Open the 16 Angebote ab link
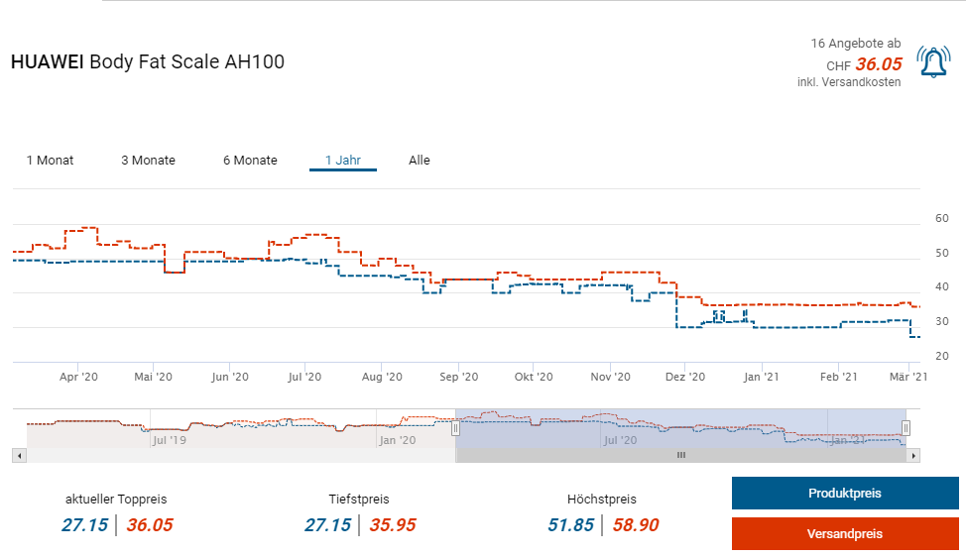Image resolution: width=966 pixels, height=558 pixels. pyautogui.click(x=855, y=44)
